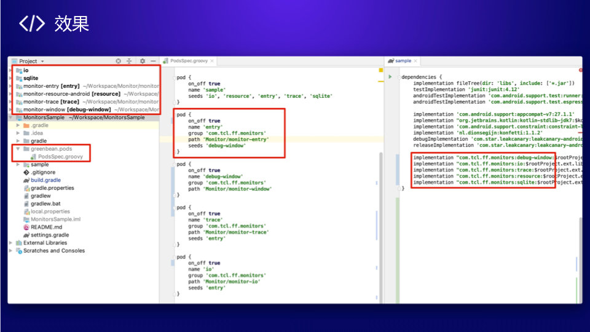590x332 pixels.
Task: Switch to the PodsSpec.groovy tab
Action: [x=189, y=61]
